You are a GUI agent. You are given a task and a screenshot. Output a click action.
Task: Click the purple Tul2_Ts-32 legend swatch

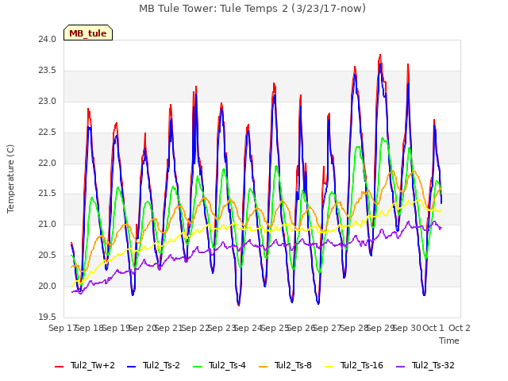pyautogui.click(x=400, y=367)
